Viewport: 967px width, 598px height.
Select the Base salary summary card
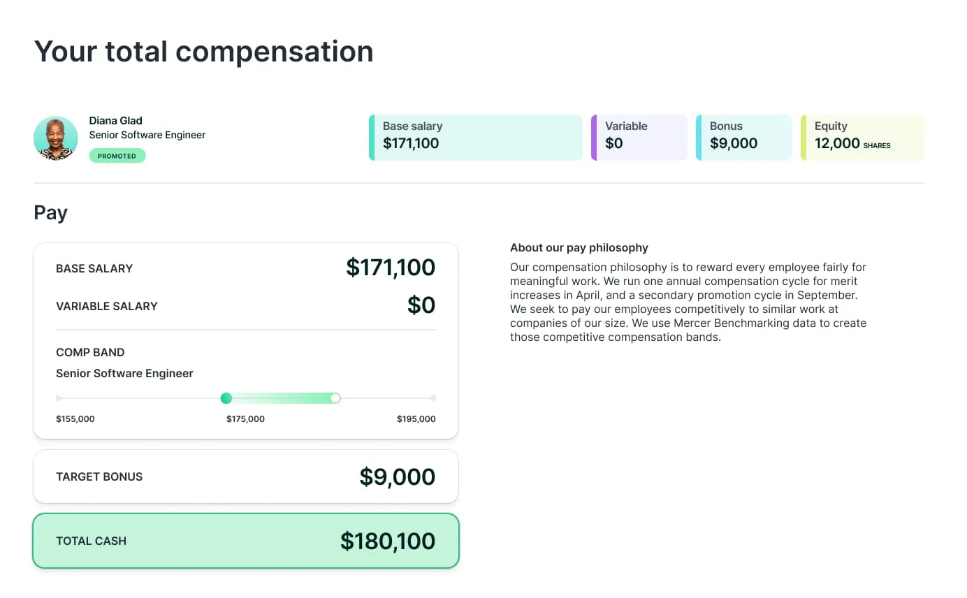click(475, 138)
